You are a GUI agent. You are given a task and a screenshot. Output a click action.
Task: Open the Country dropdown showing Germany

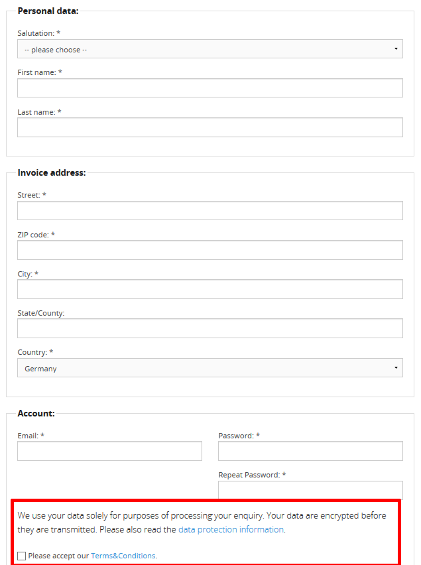pyautogui.click(x=210, y=368)
